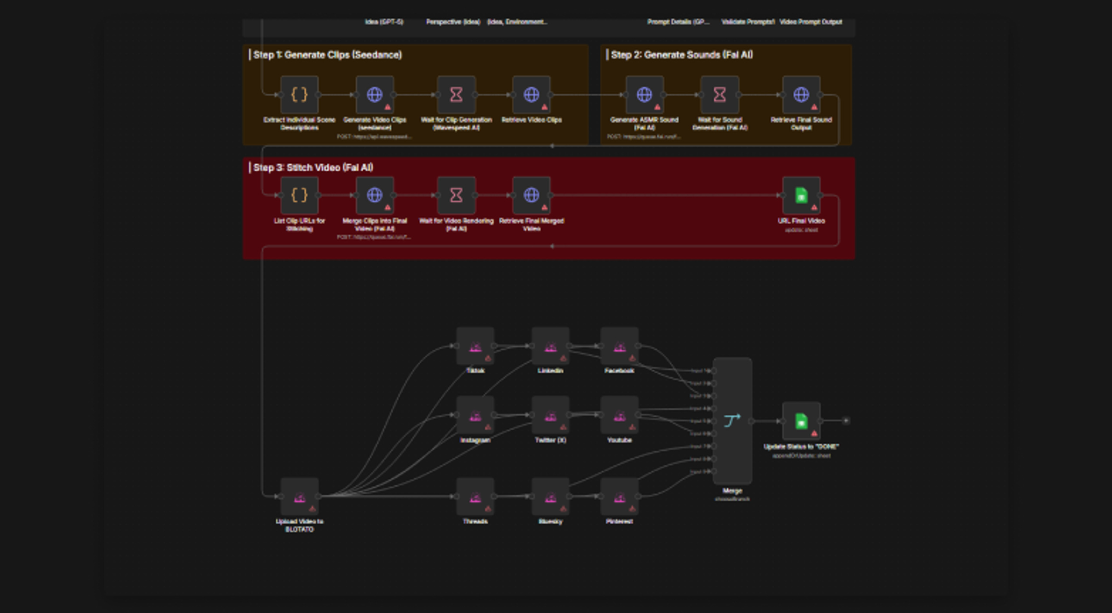
Task: Click the Idea (GPT-5) label
Action: 384,22
